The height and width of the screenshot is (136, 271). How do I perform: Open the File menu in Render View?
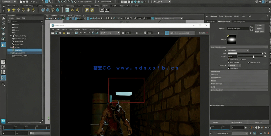pos(53,29)
